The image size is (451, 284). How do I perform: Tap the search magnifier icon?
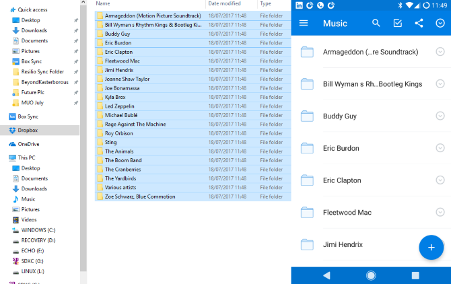[376, 24]
